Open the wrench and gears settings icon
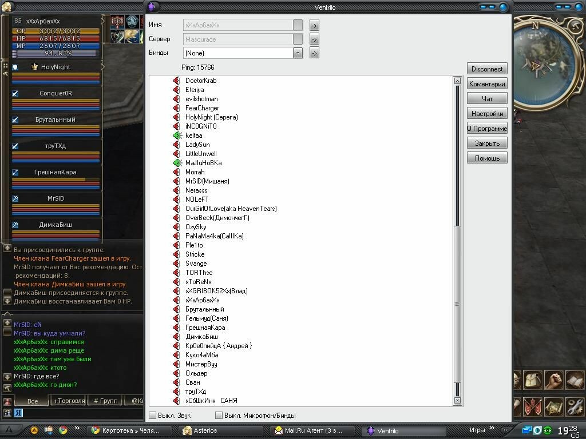586x439 pixels. click(575, 406)
